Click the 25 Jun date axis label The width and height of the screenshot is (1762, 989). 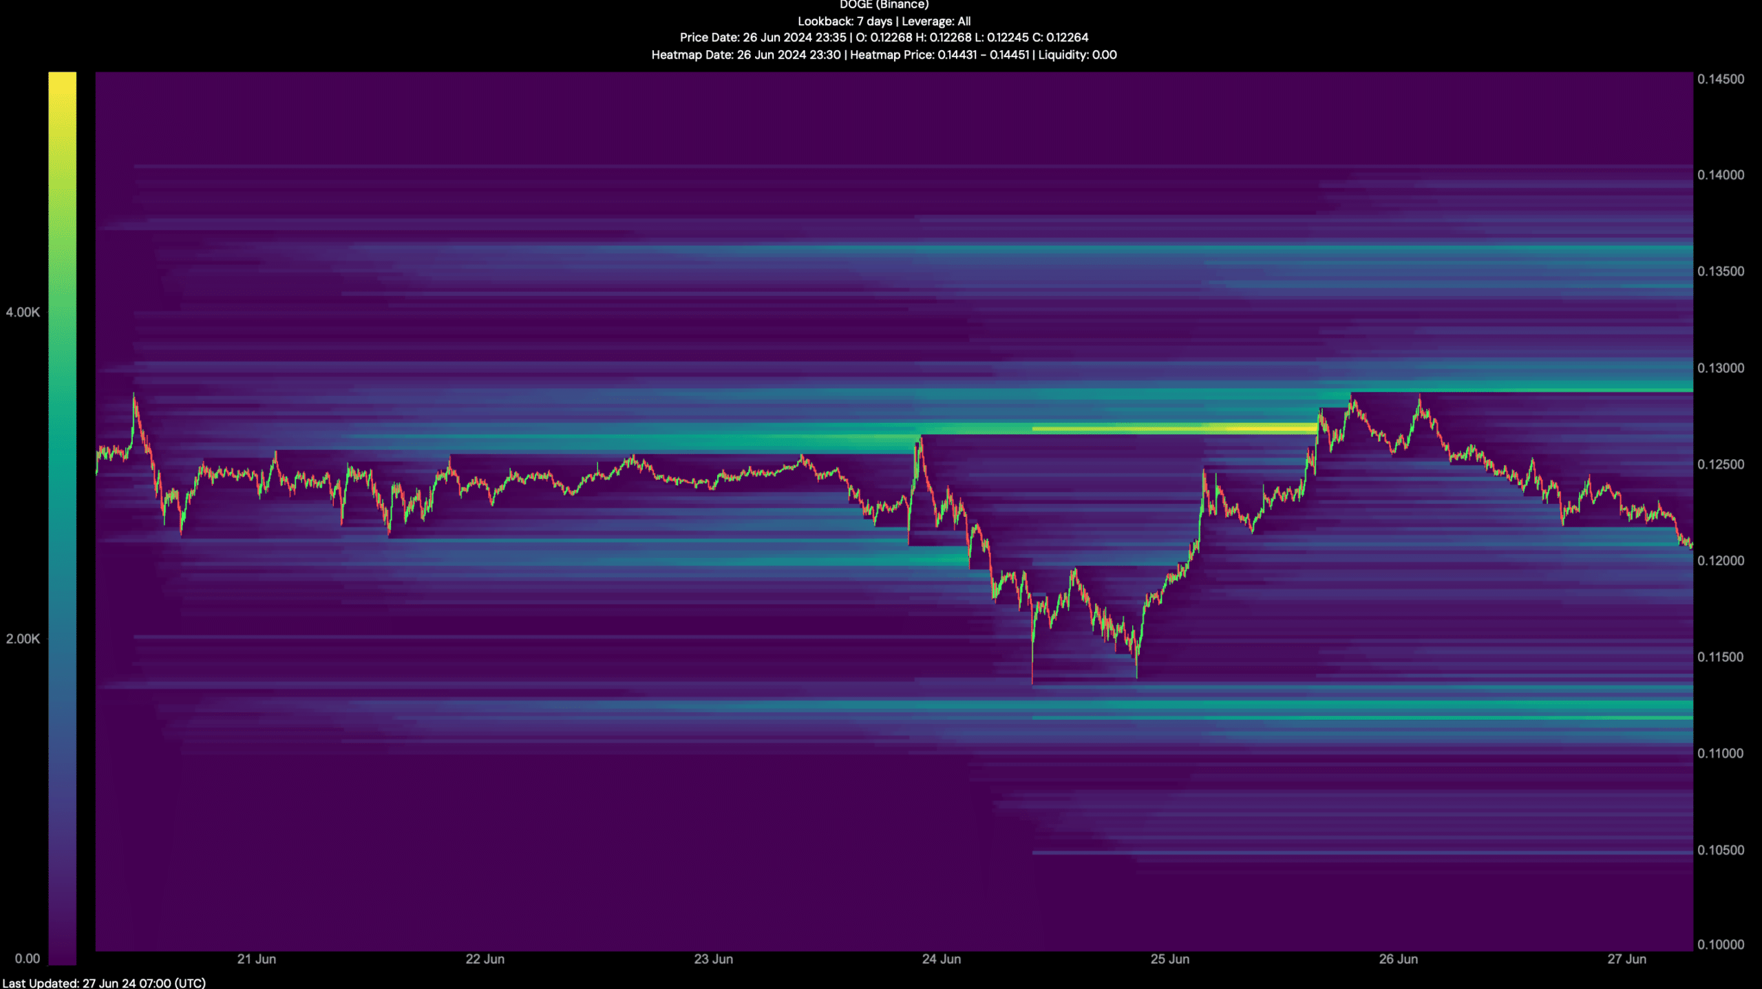click(x=1170, y=959)
